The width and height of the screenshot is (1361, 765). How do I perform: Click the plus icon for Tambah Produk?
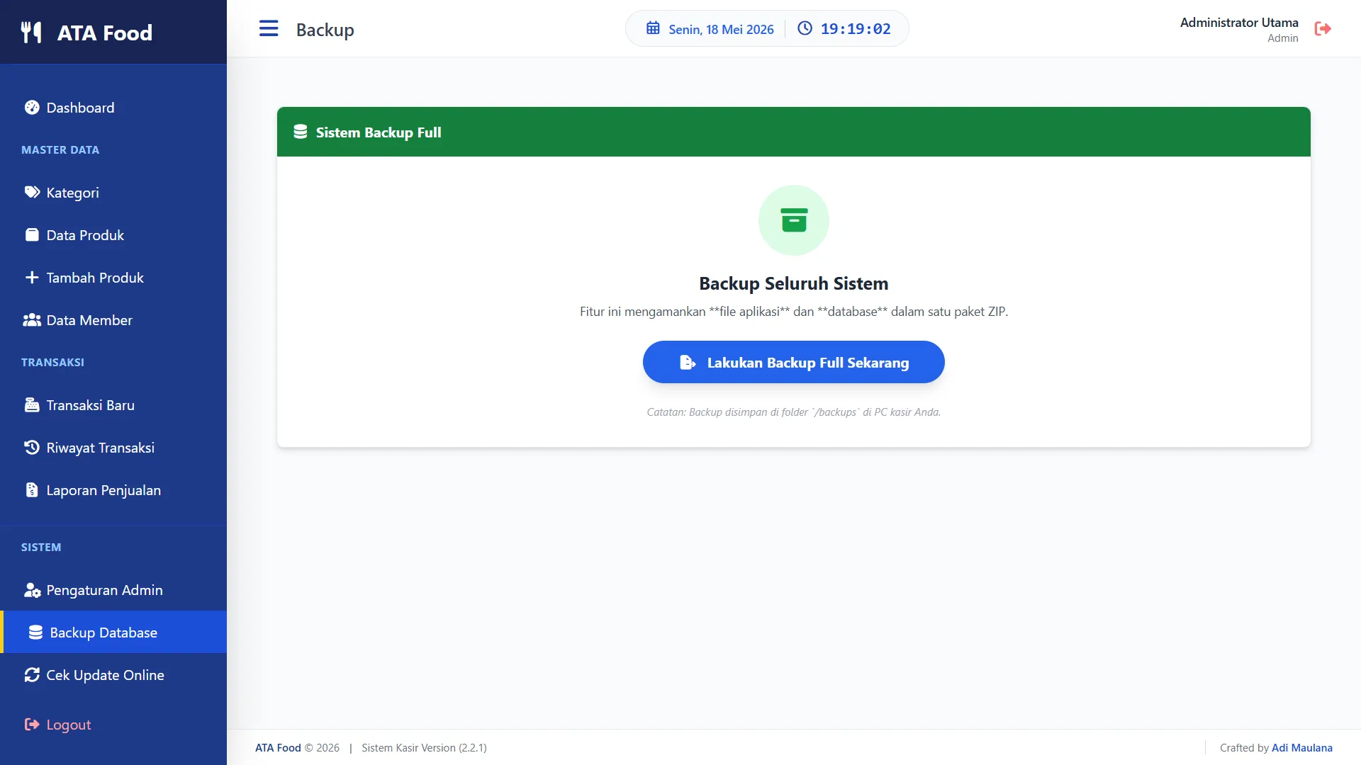32,278
